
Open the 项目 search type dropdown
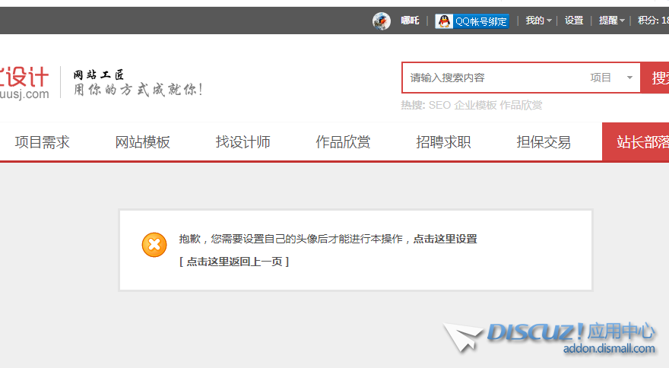(x=611, y=78)
